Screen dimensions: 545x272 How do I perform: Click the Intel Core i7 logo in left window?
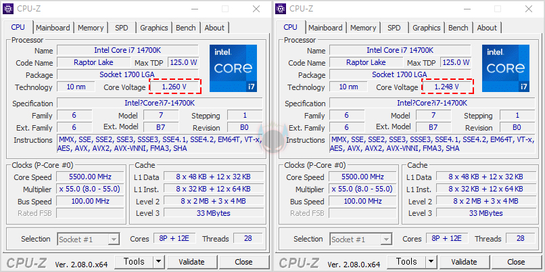tap(233, 68)
